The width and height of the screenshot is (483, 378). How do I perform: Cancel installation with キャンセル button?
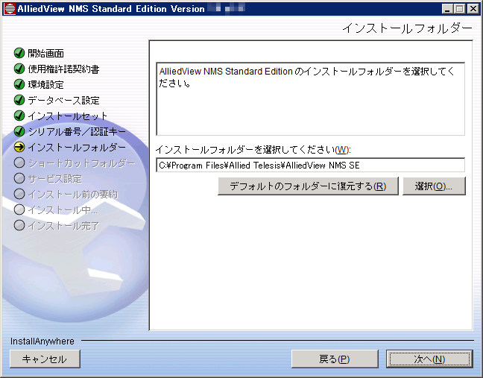coord(45,359)
